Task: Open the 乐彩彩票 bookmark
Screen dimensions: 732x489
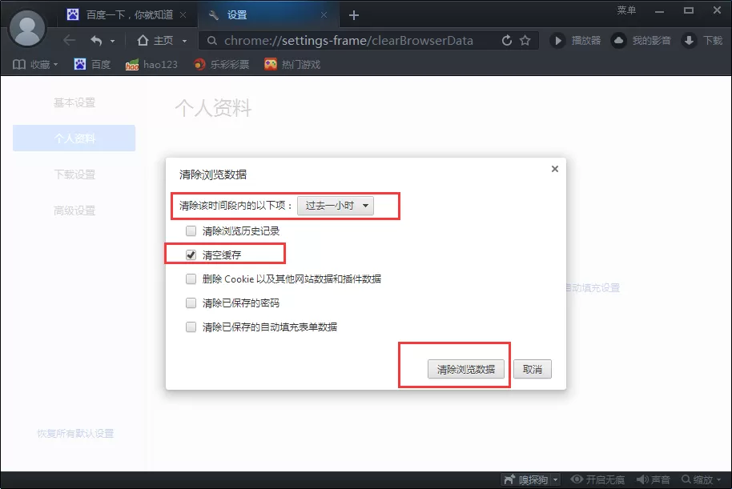Action: click(221, 64)
